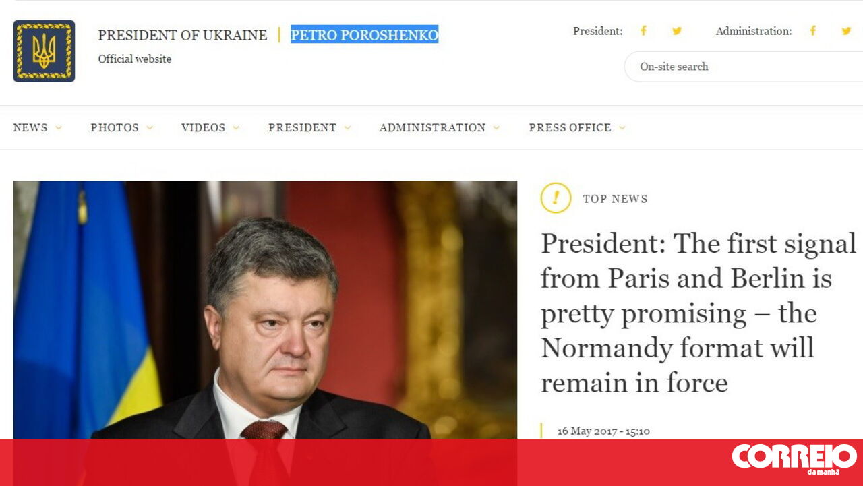Open the President's top news photo
Viewport: 863px width, 486px height.
click(265, 310)
